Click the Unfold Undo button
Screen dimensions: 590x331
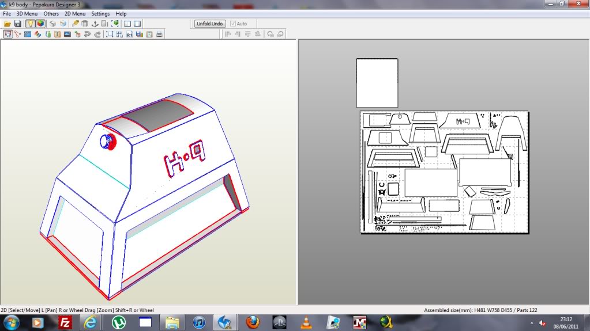210,24
